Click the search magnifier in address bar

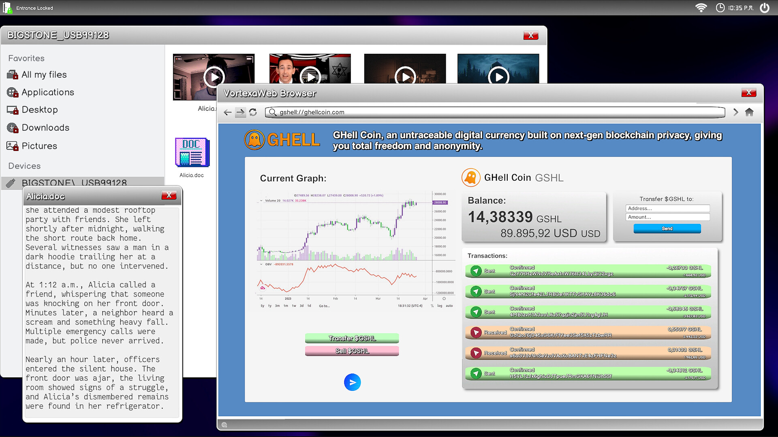pyautogui.click(x=272, y=112)
